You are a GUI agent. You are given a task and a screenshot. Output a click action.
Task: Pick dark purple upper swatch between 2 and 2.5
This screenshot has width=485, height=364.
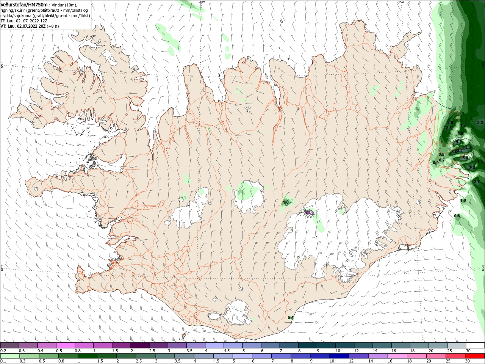click(139, 345)
